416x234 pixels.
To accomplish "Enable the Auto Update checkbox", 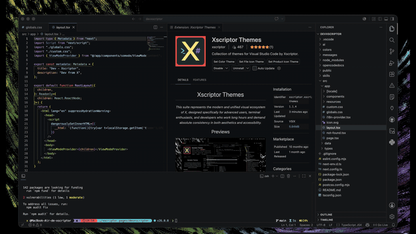I will pos(255,68).
